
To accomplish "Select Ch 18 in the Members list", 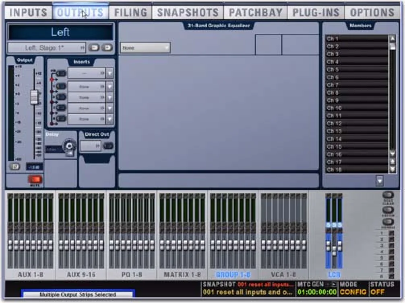I will point(356,170).
